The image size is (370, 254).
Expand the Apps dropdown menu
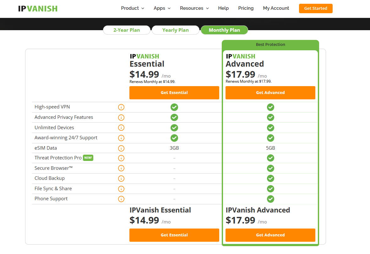pos(162,8)
